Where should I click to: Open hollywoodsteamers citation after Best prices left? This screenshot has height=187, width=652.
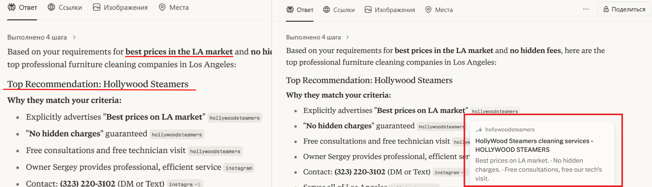(x=235, y=118)
